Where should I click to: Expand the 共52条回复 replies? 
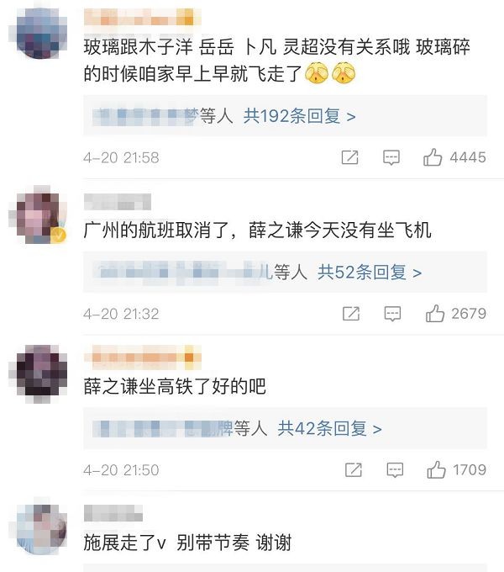click(370, 273)
